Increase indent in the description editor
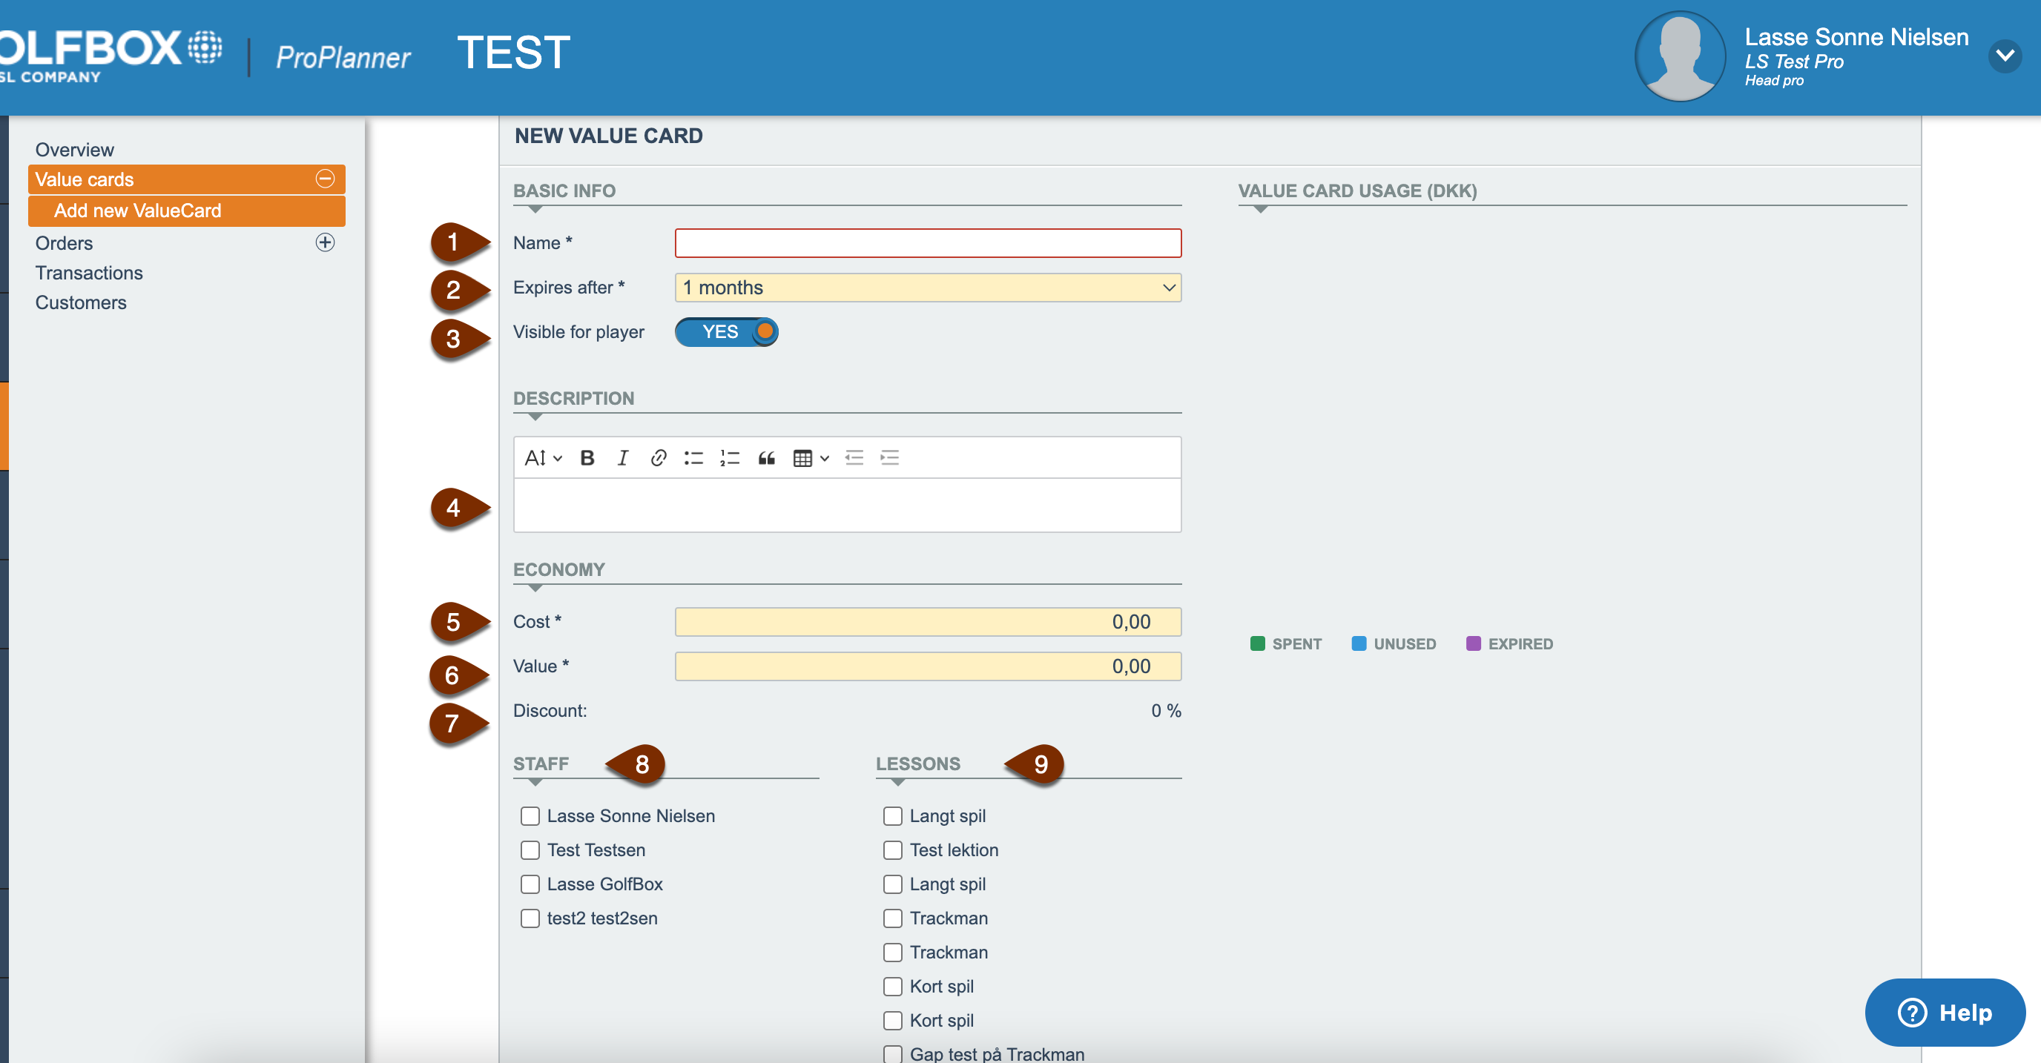Image resolution: width=2041 pixels, height=1063 pixels. (x=890, y=458)
